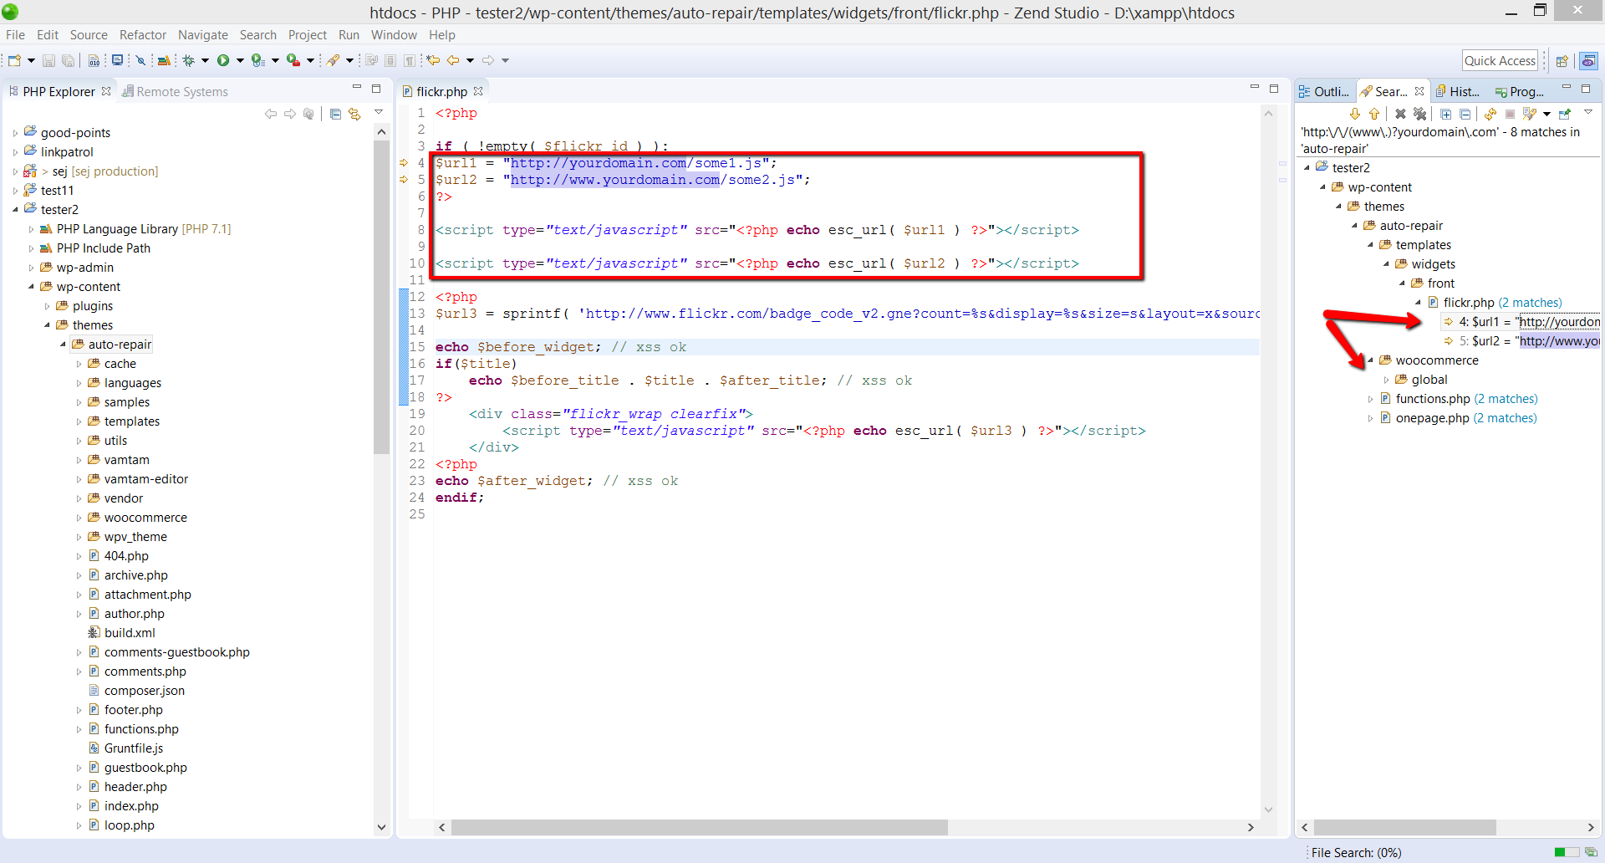Viewport: 1605px width, 863px height.
Task: Remove all matches in the Search view
Action: click(x=1420, y=115)
